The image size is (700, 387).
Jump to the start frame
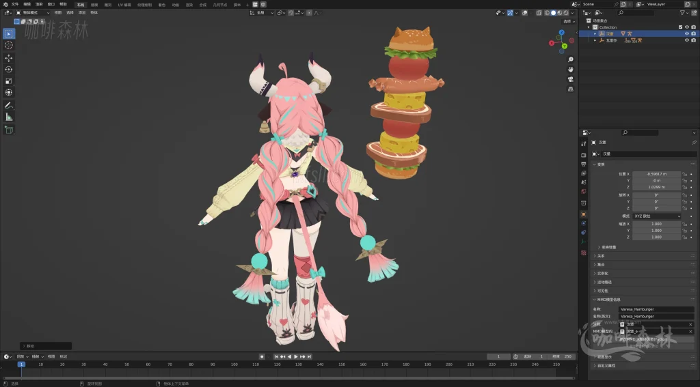(x=276, y=357)
